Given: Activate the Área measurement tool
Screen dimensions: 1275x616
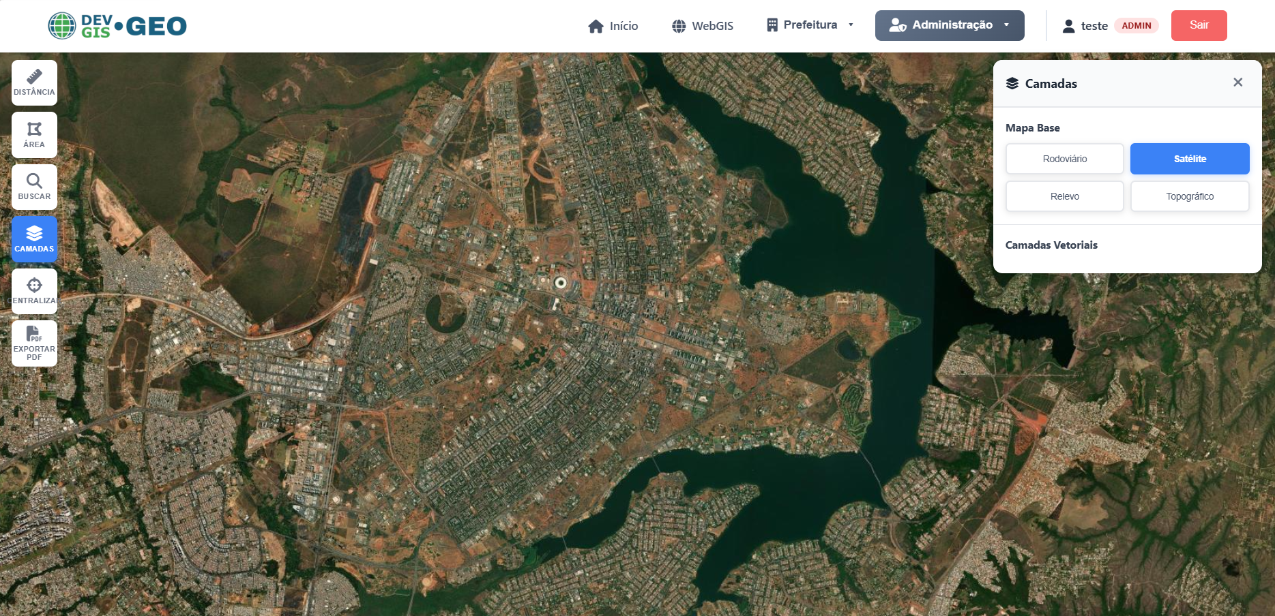Looking at the screenshot, I should 34,134.
